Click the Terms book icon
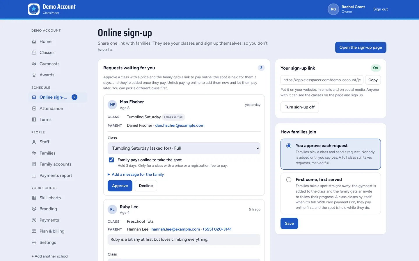Screen dimensions: 419x261 (34, 119)
